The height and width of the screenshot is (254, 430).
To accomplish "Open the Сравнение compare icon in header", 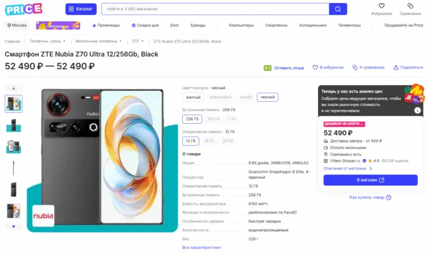I will pyautogui.click(x=410, y=6).
